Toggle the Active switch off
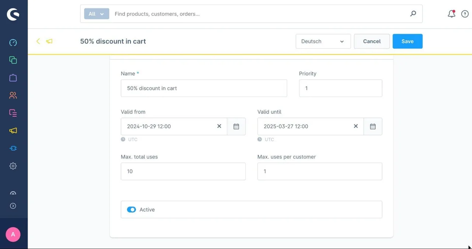Image resolution: width=472 pixels, height=249 pixels. pyautogui.click(x=131, y=210)
